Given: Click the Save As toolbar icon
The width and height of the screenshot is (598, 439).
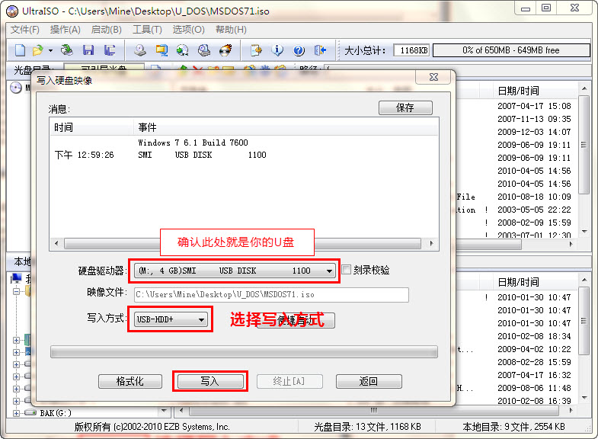Looking at the screenshot, I should pos(110,50).
